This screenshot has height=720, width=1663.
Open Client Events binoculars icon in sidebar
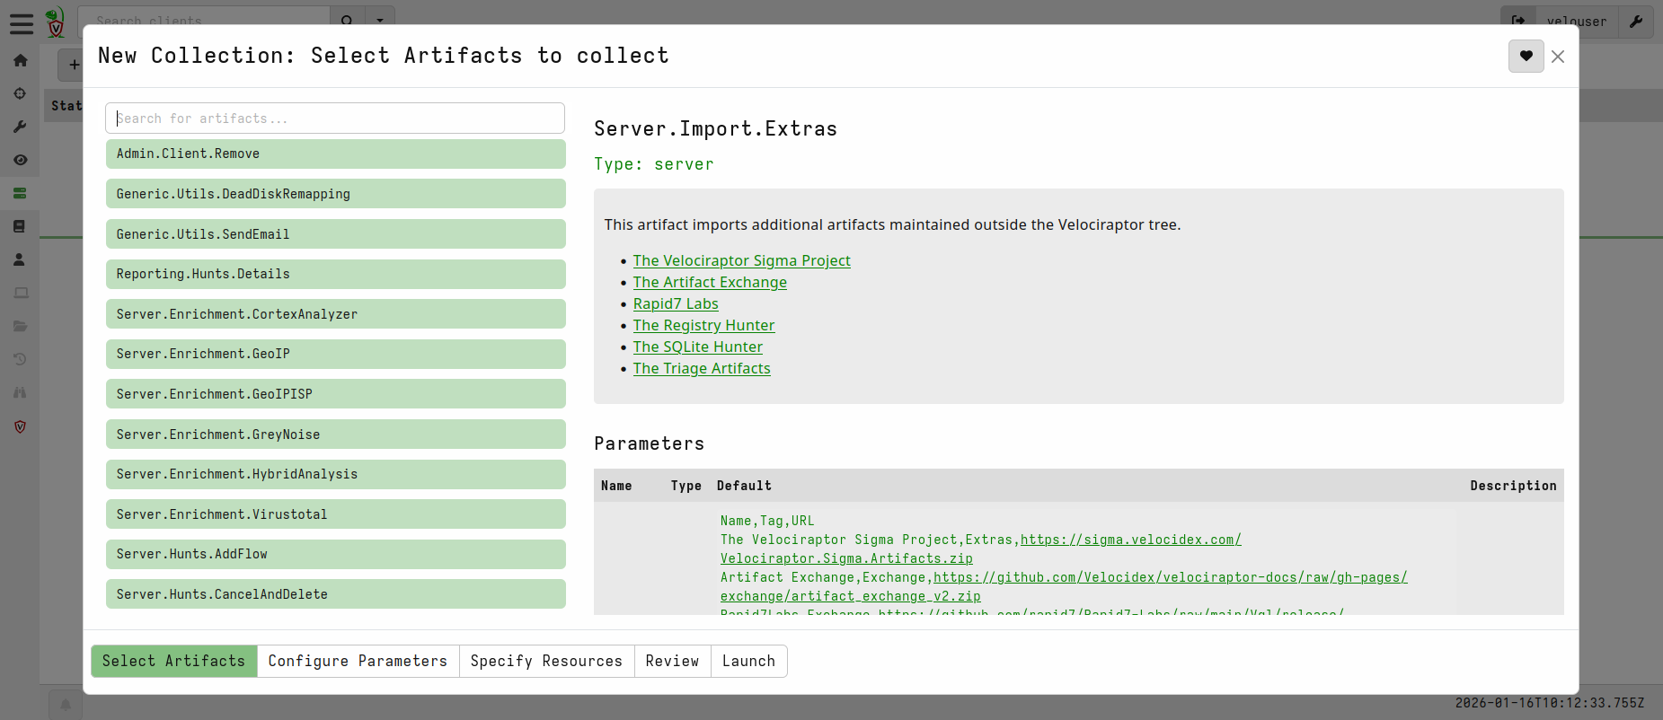(x=20, y=392)
